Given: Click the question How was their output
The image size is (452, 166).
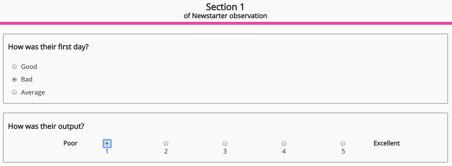Looking at the screenshot, I should (x=46, y=126).
